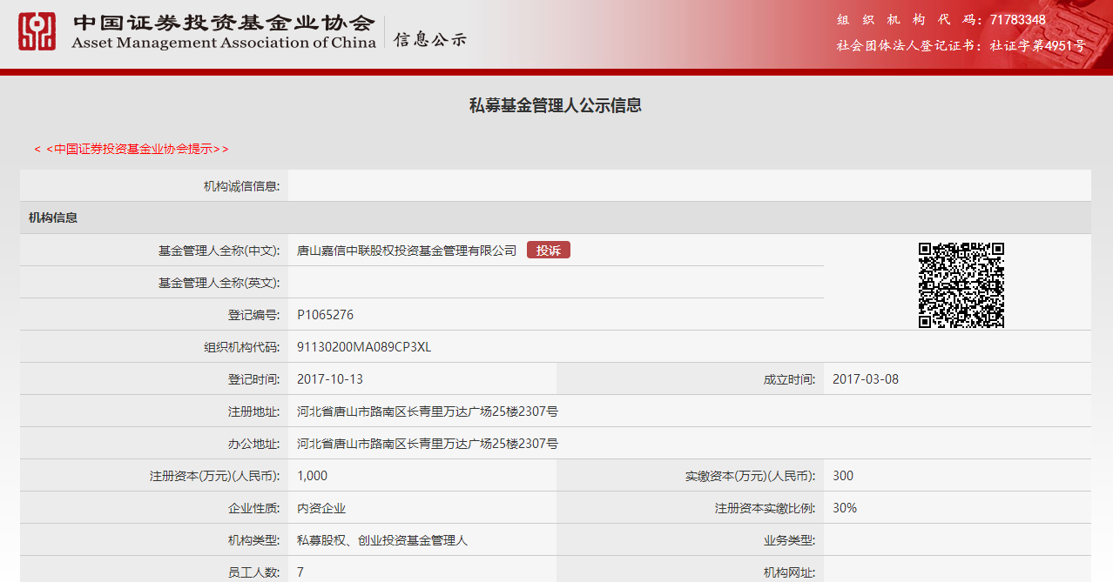Viewport: 1113px width, 582px height.
Task: Open the 中国证券投资基金业协会提示 link
Action: tap(132, 149)
